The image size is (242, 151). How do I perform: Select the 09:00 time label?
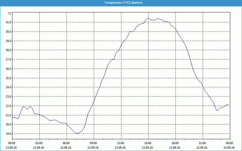[x=93, y=143]
